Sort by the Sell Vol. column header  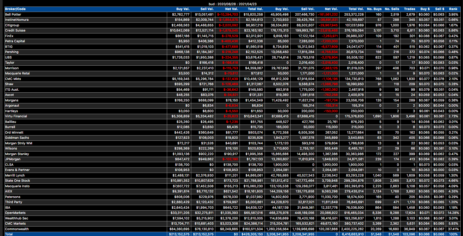[x=308, y=9]
